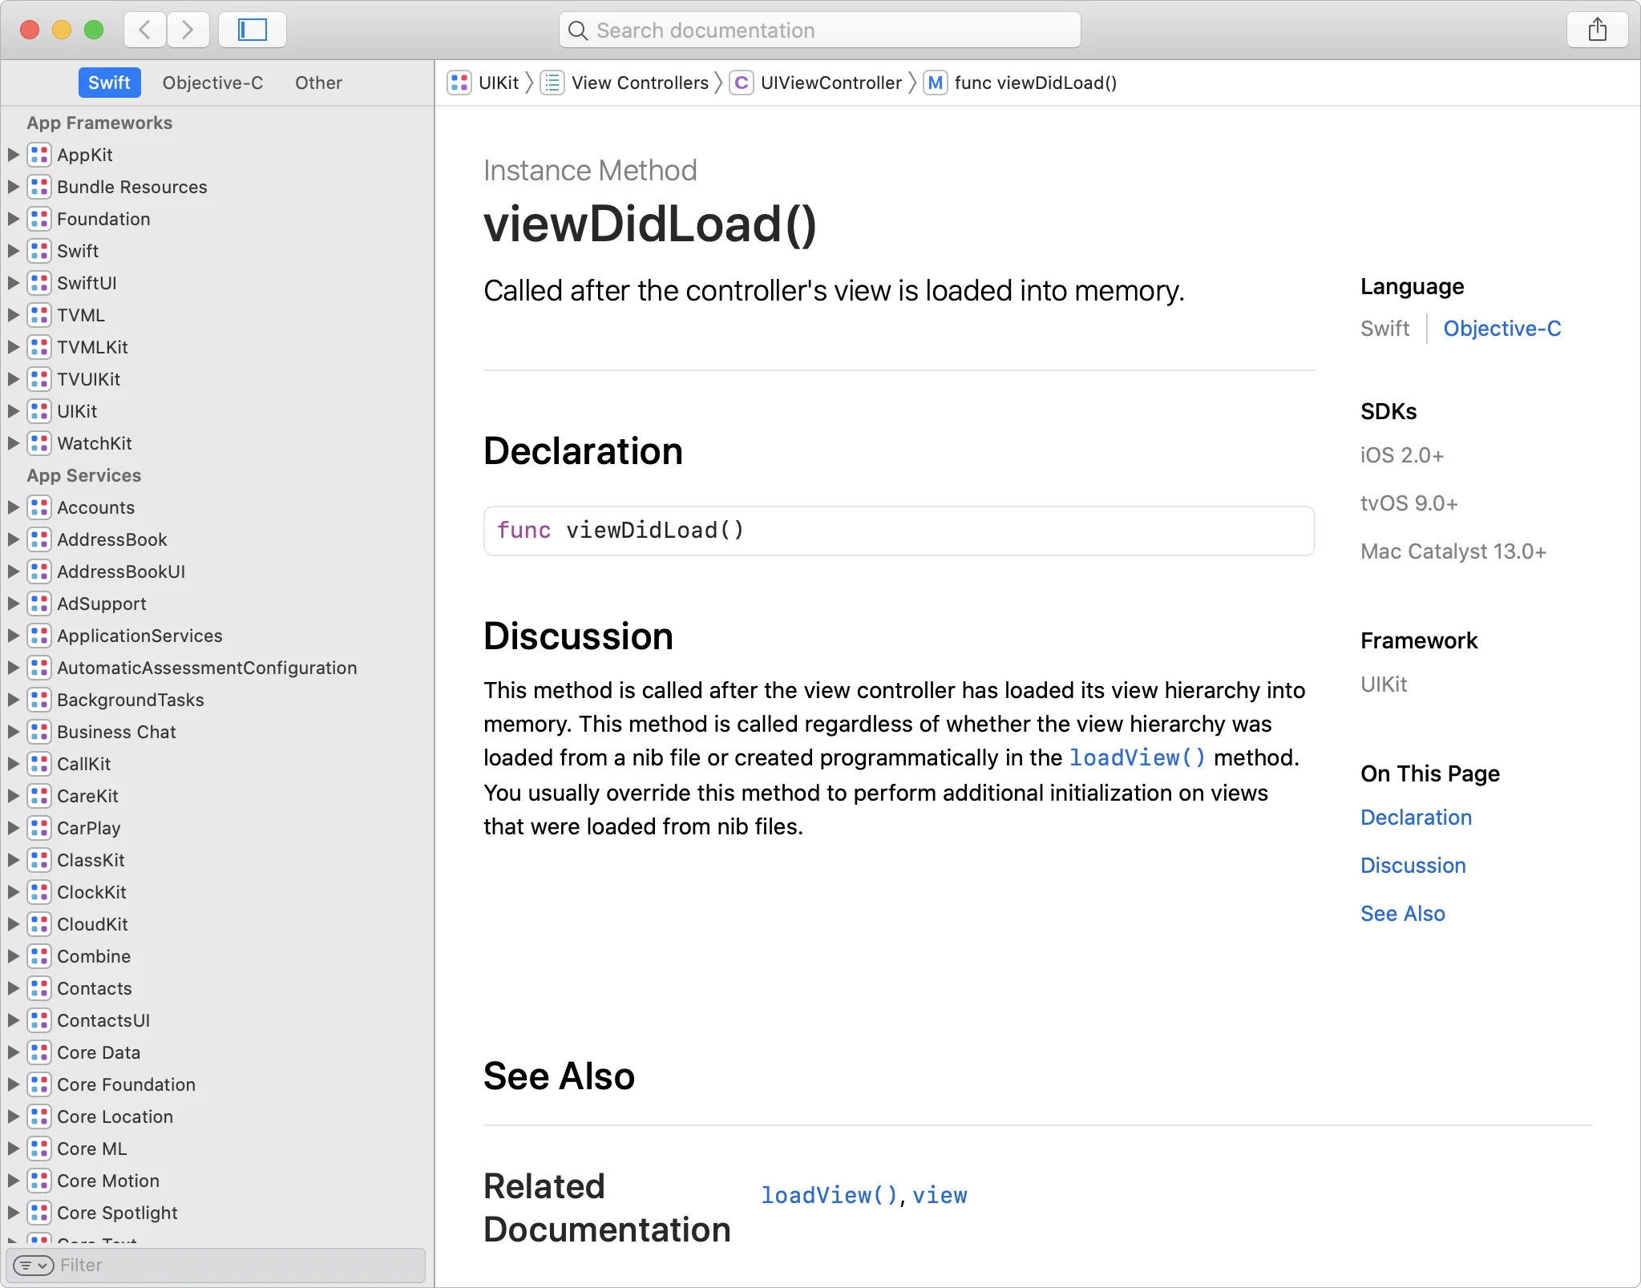Scroll the left sidebar frameworks list
The width and height of the screenshot is (1641, 1288).
click(x=217, y=666)
